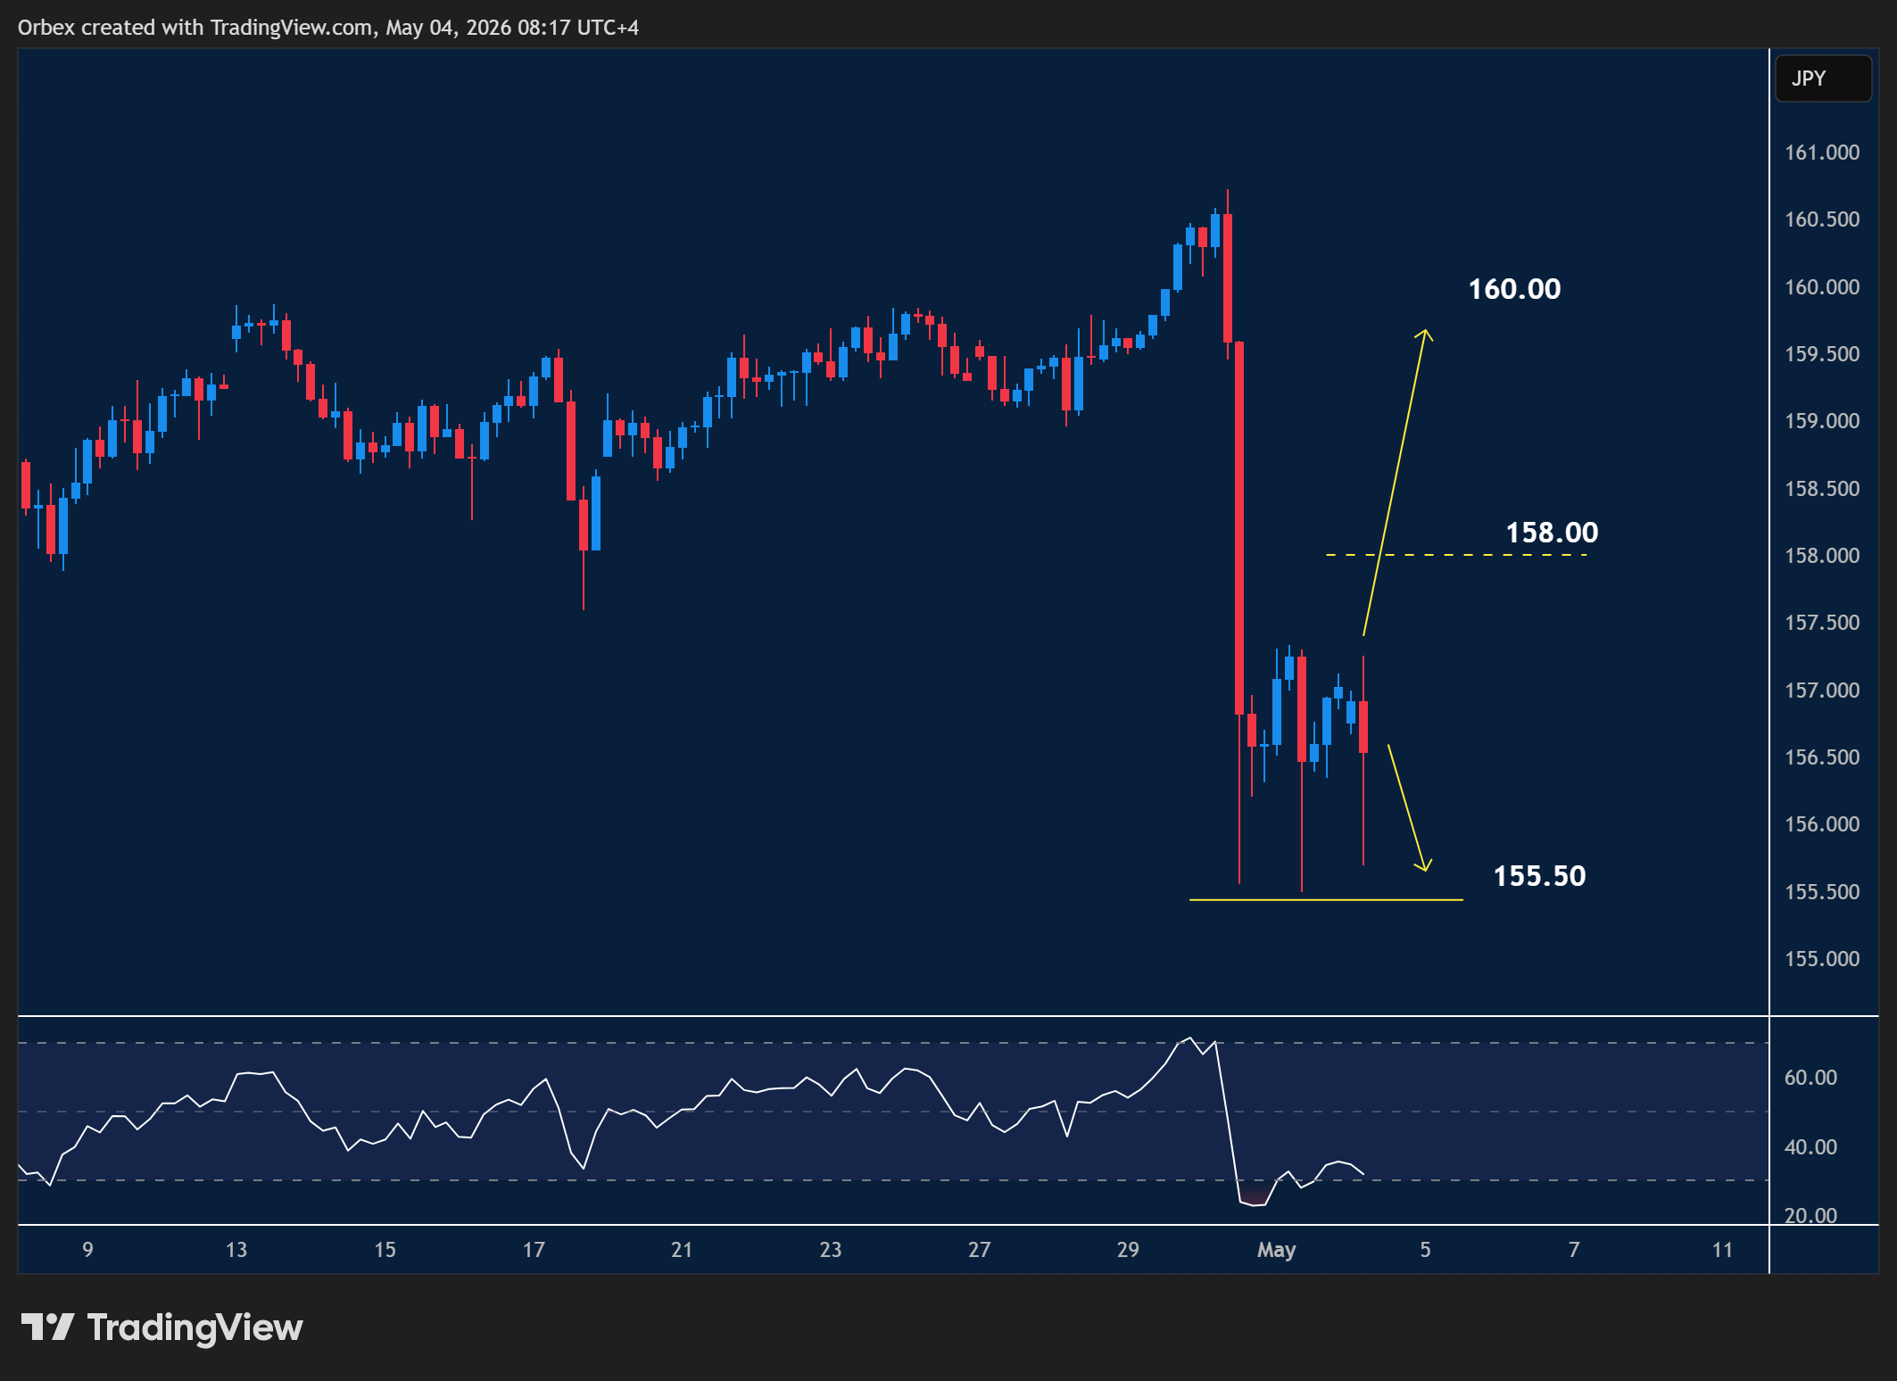Image resolution: width=1897 pixels, height=1381 pixels.
Task: Select the 155.500 price axis label
Action: [x=1822, y=892]
